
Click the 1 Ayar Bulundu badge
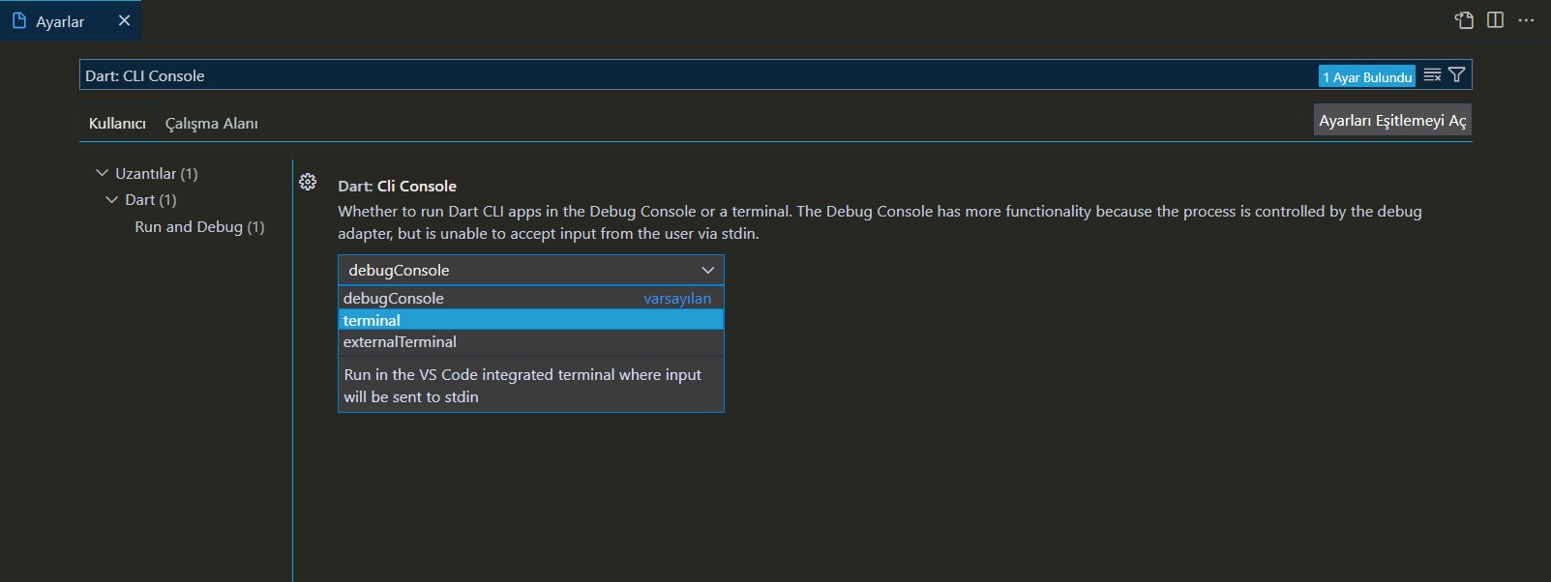[1366, 76]
